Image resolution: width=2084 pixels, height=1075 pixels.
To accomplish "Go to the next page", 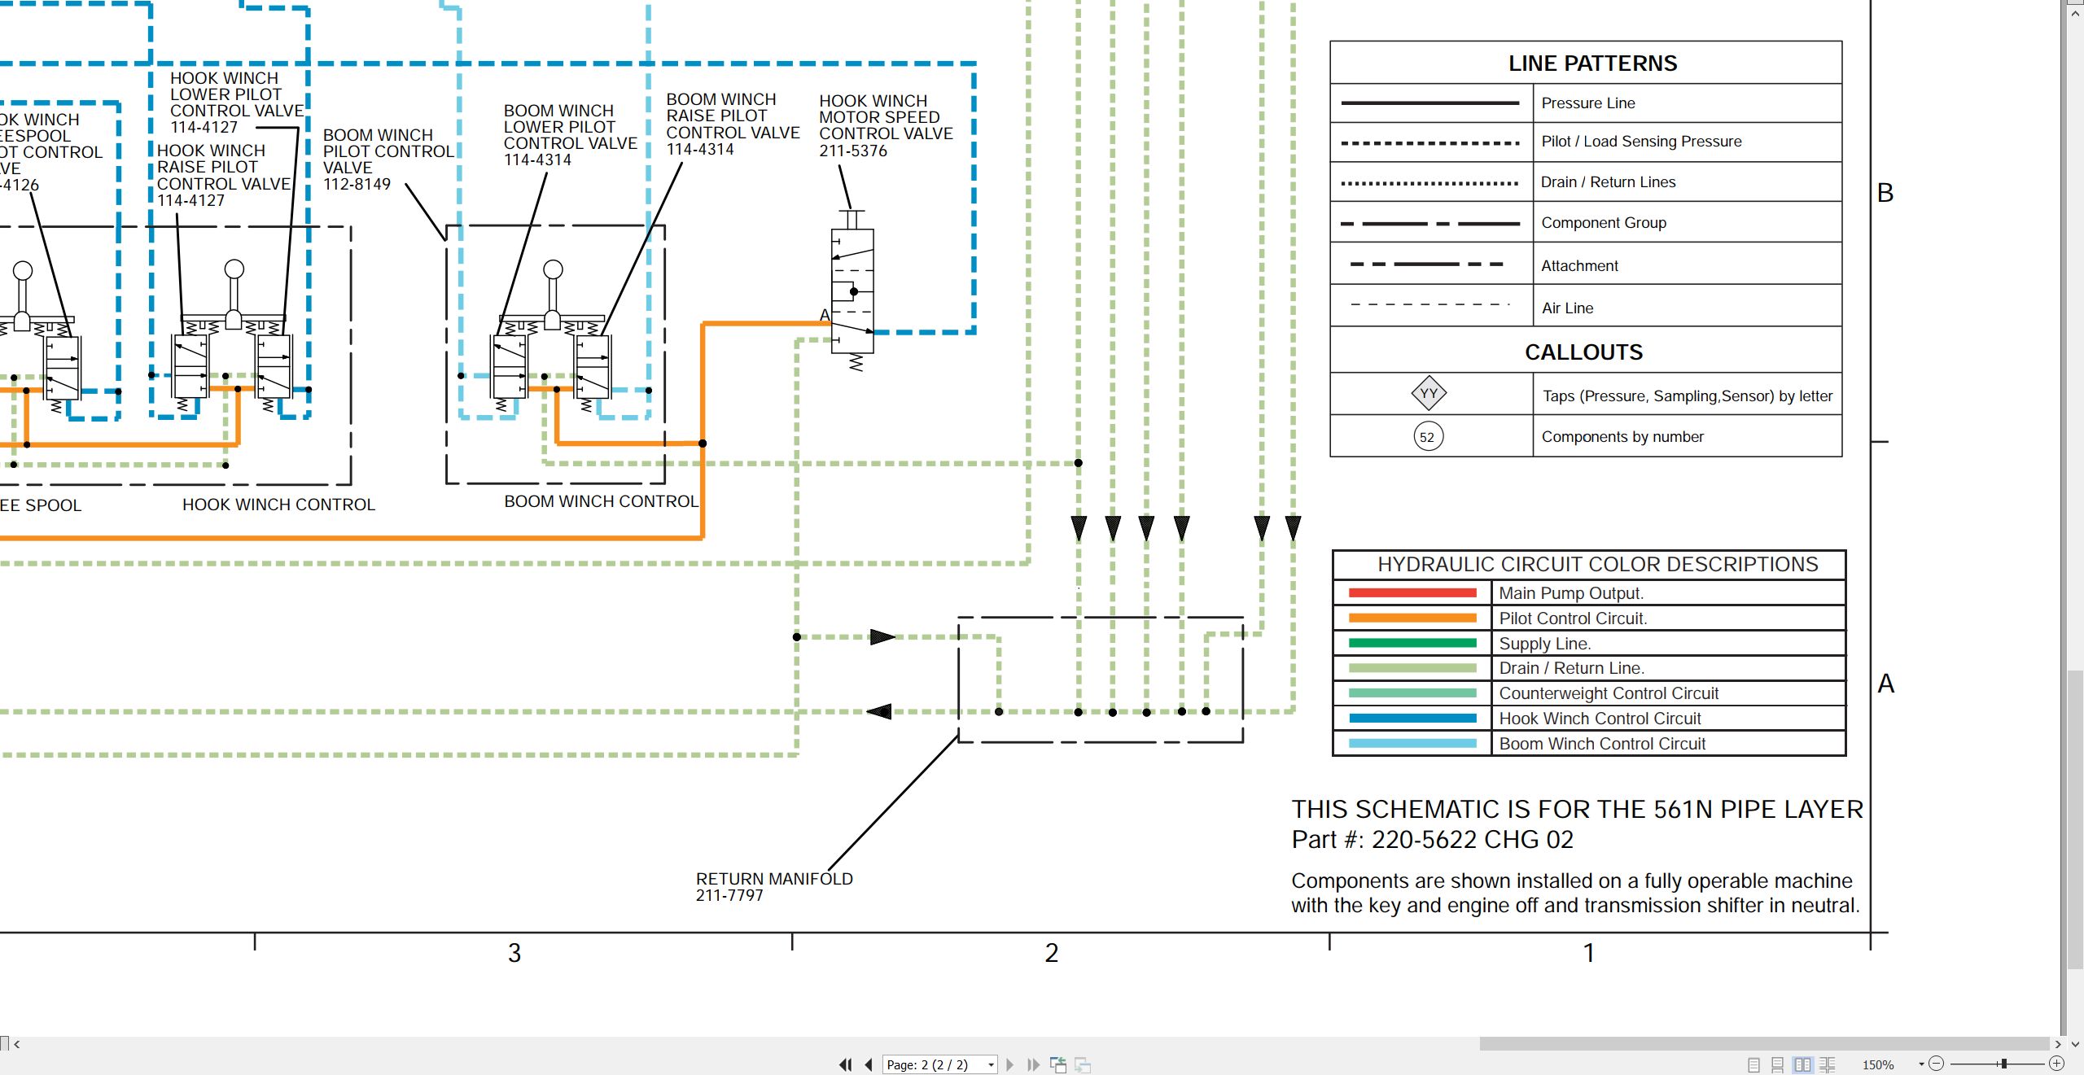I will coord(1010,1064).
